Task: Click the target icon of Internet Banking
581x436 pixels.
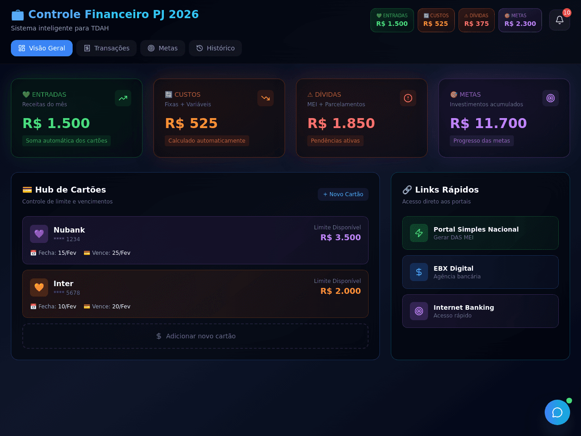Action: pyautogui.click(x=419, y=311)
